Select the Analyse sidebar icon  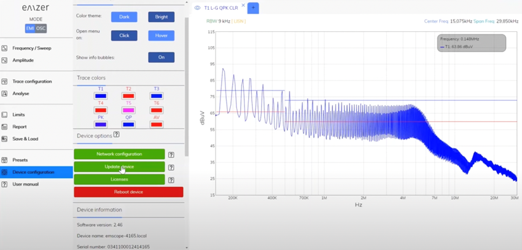point(4,93)
